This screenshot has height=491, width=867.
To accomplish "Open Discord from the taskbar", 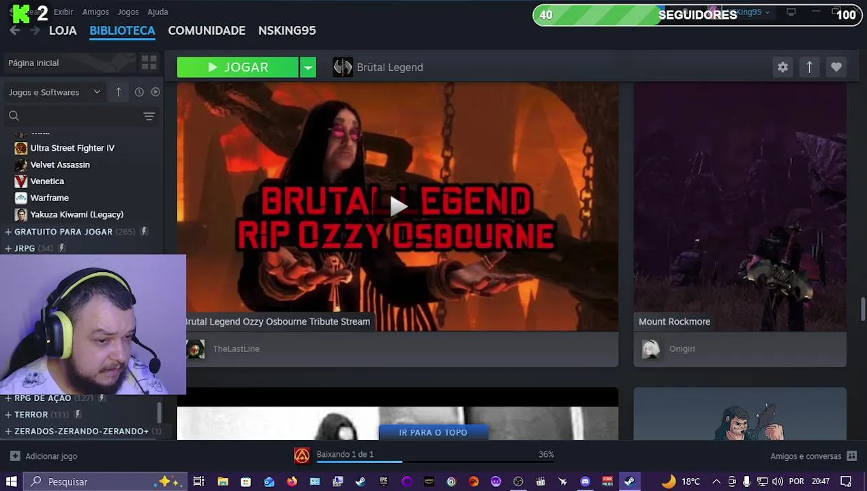I will click(x=585, y=481).
